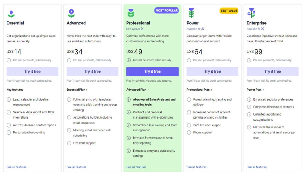Click the info icon below the US$14 price
Viewport: 306px width, 172px height.
[9, 60]
